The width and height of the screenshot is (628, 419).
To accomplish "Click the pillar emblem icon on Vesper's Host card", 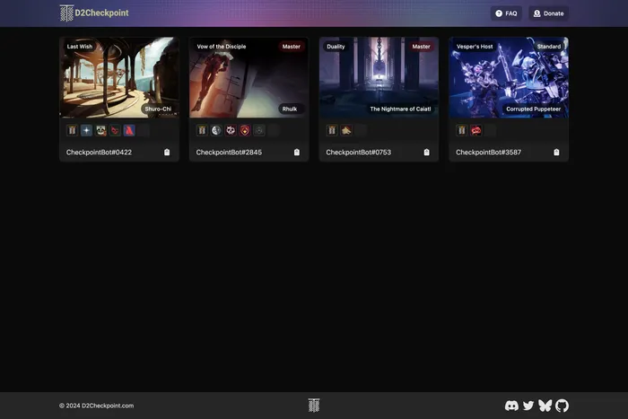I will [461, 130].
